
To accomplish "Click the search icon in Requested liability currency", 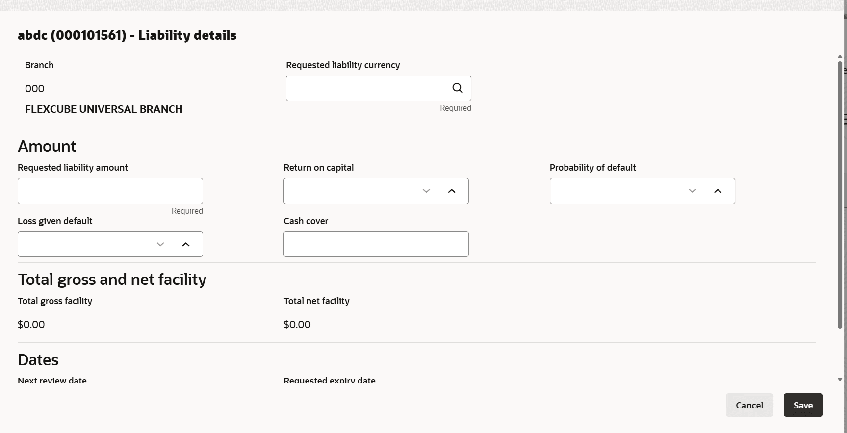I will pos(457,88).
